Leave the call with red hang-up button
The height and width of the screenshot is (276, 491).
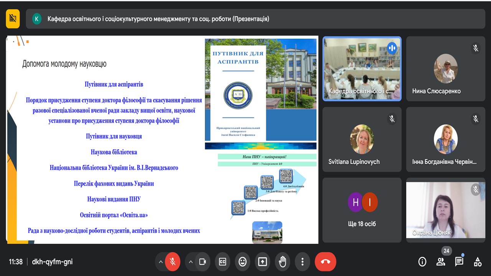(325, 262)
